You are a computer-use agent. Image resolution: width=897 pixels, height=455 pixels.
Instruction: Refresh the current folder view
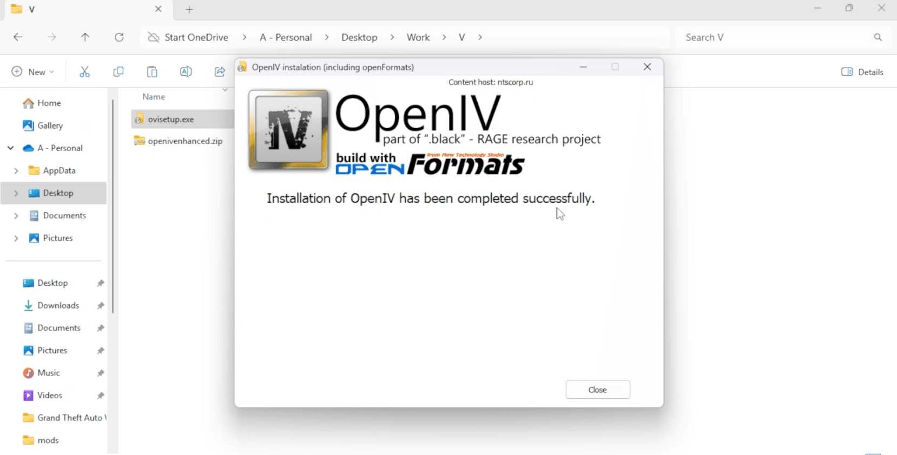(x=119, y=37)
